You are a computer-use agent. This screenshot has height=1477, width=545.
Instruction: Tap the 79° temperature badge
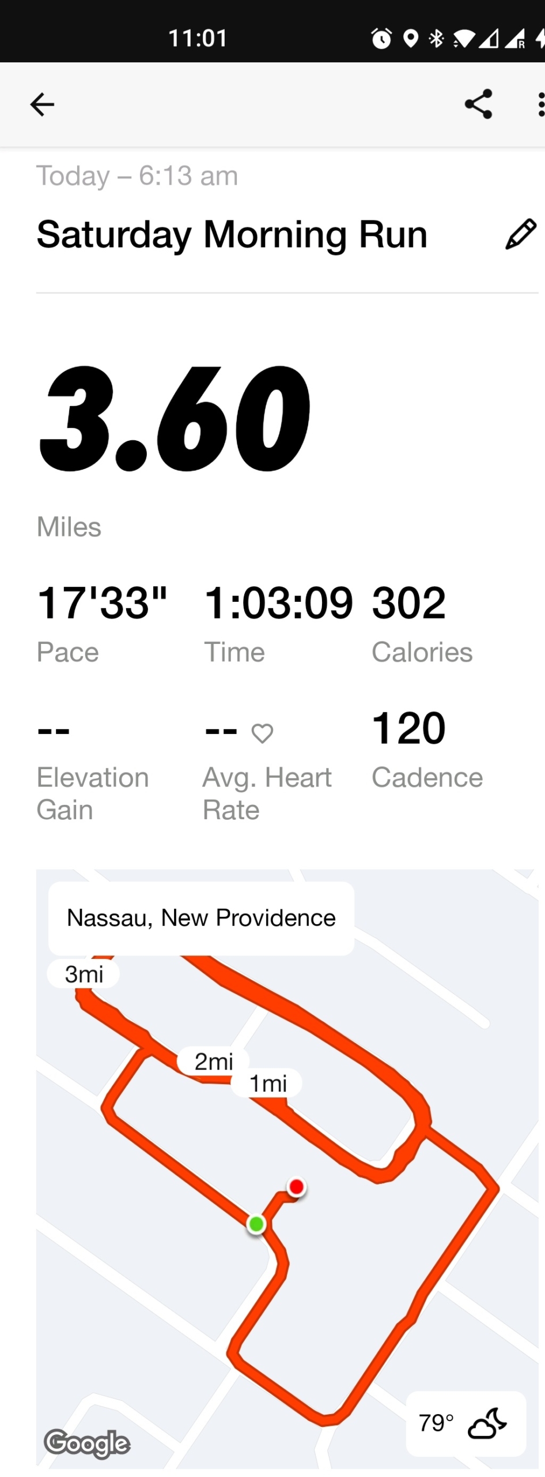[466, 1423]
